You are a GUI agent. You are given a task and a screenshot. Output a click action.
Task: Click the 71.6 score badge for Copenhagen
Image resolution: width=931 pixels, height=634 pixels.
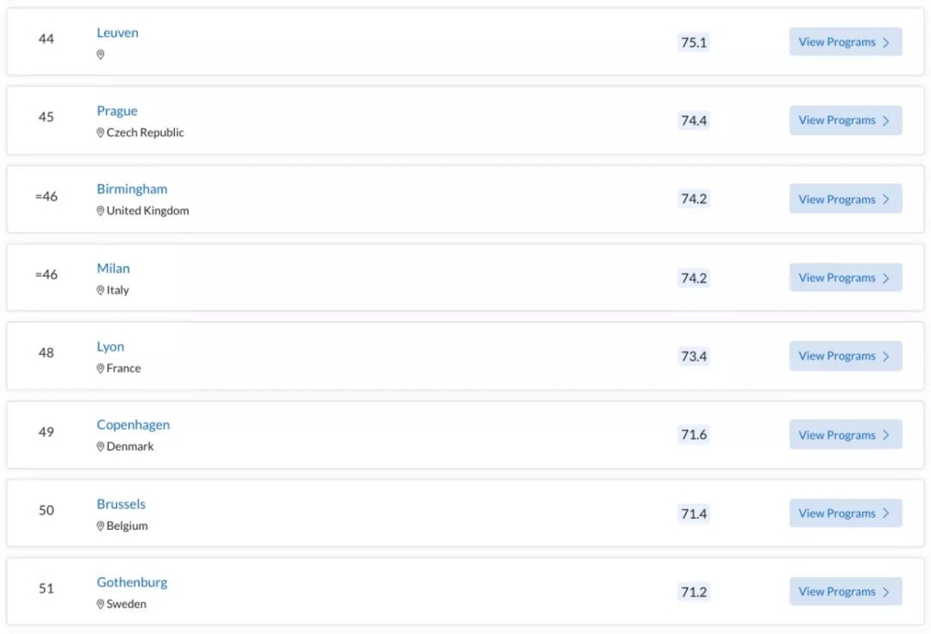(x=694, y=435)
